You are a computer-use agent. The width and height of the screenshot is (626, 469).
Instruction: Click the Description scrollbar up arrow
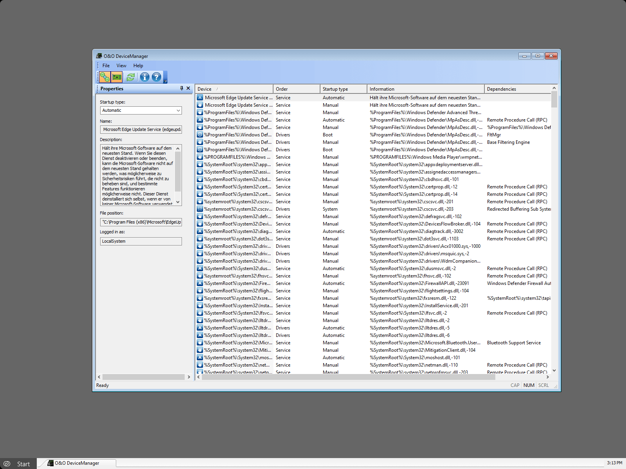[178, 148]
